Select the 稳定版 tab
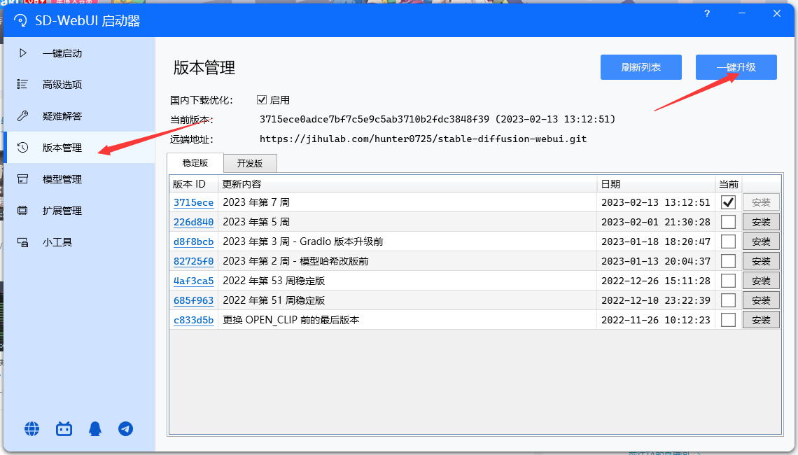Screen dimensions: 798x455 pyautogui.click(x=195, y=162)
